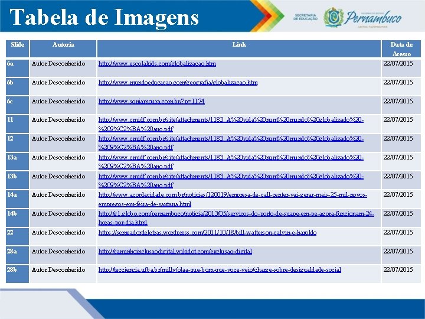Select slide cell 13b
The height and width of the screenshot is (319, 425).
(17, 180)
